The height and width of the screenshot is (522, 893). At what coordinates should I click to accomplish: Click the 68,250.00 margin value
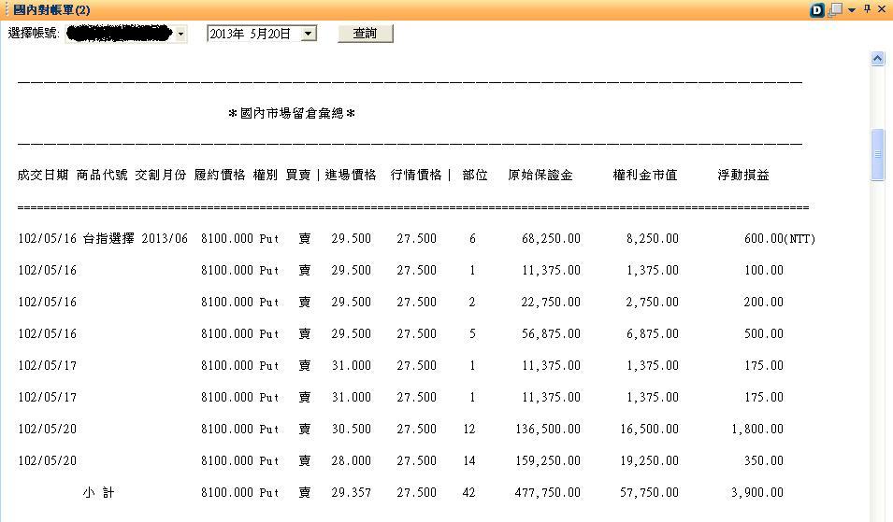coord(552,239)
